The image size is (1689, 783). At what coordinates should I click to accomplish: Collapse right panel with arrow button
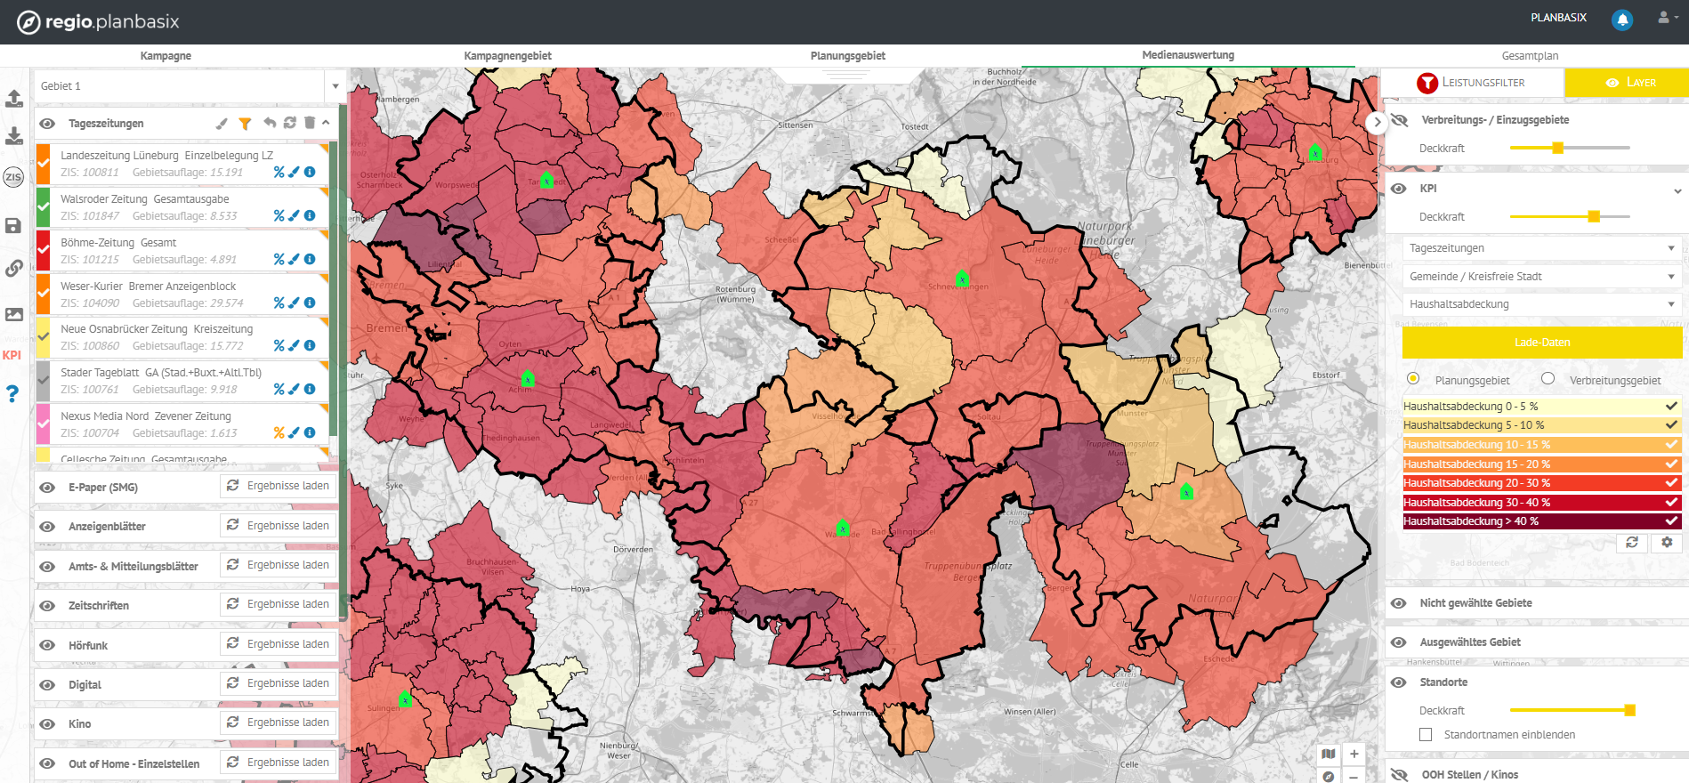point(1377,122)
